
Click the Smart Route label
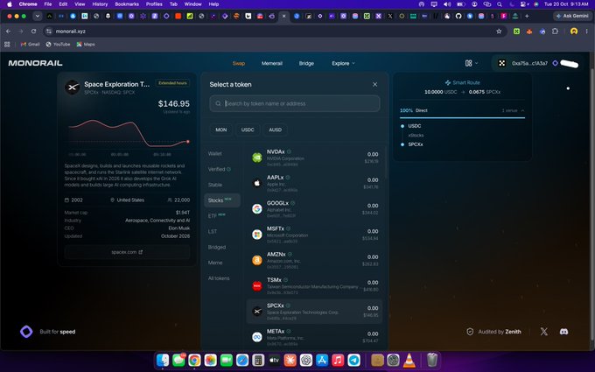click(463, 82)
